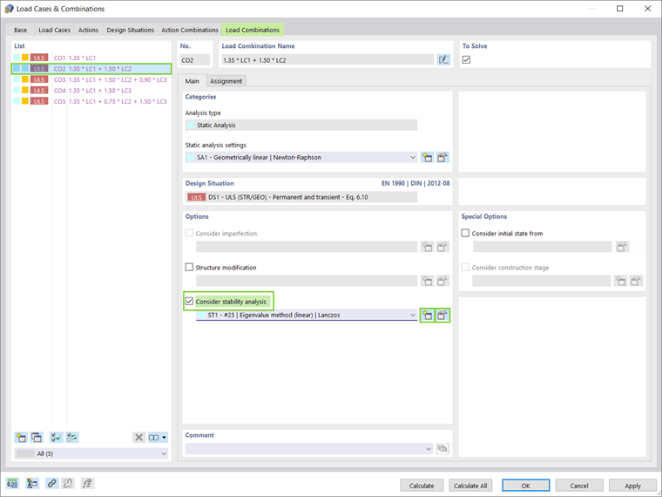The width and height of the screenshot is (662, 497).
Task: Select CO4 1.35*LC1 + 1.50*LC3 row
Action: (91, 91)
